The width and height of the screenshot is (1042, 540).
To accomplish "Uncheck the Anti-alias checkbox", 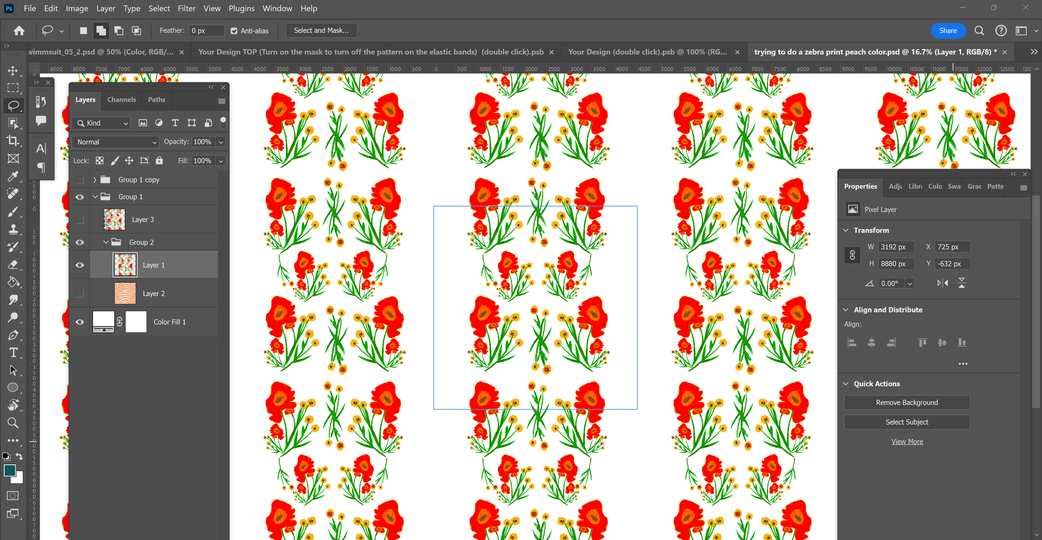I will click(234, 31).
